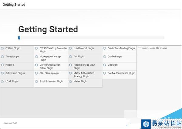Click the spinner icon beside Ant Plugin
The width and height of the screenshot is (182, 129).
click(x=71, y=57)
